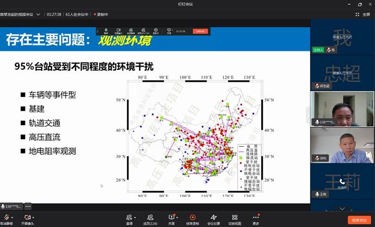Click the unmute microphone icon (取消静音)
This screenshot has height=227, width=375.
click(x=7, y=217)
